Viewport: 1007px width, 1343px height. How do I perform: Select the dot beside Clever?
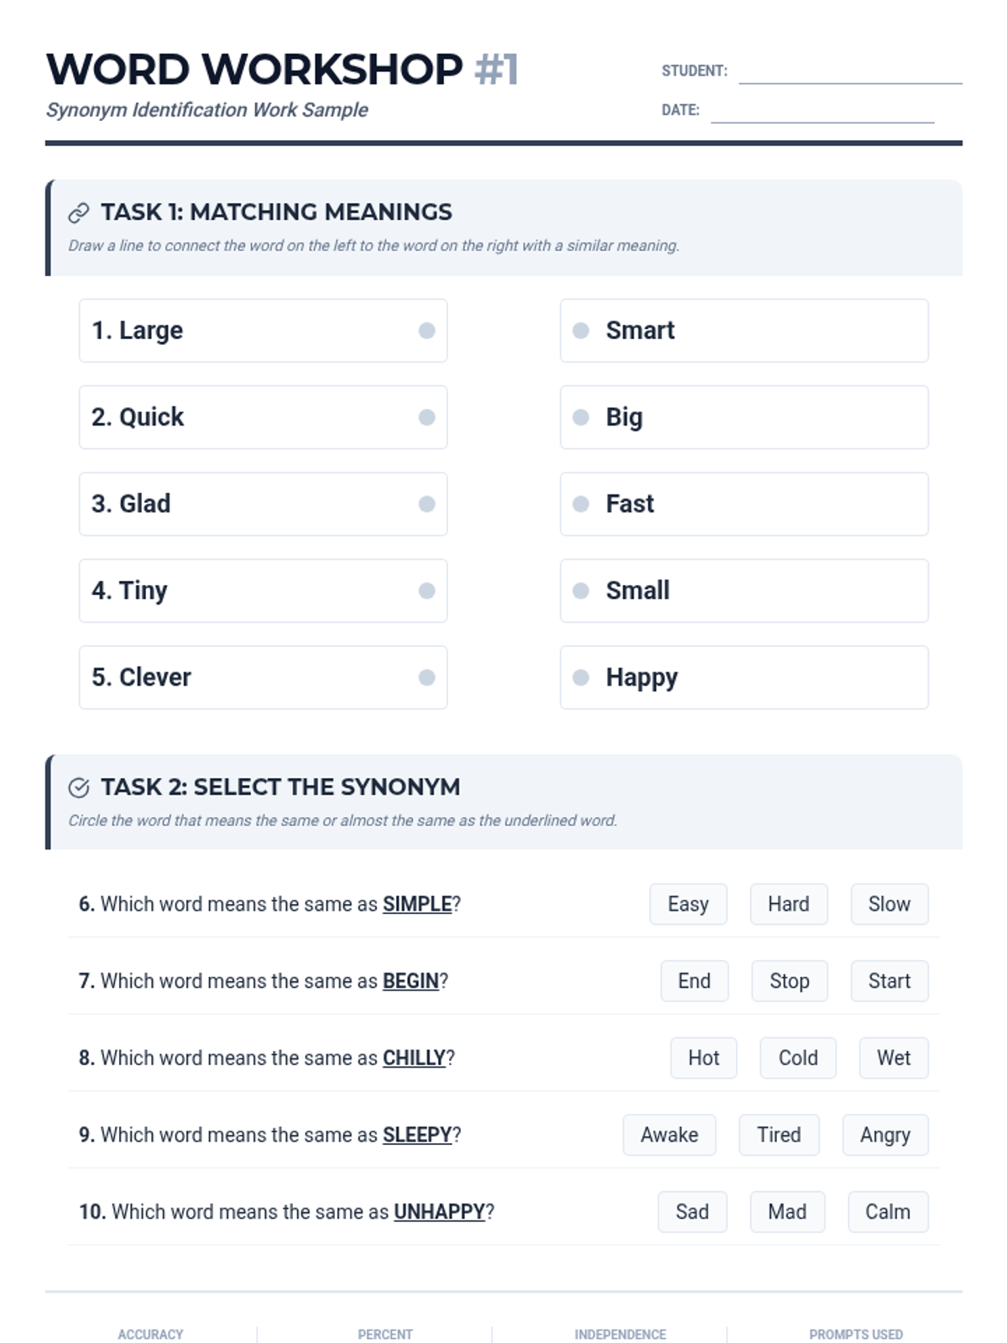pyautogui.click(x=426, y=677)
